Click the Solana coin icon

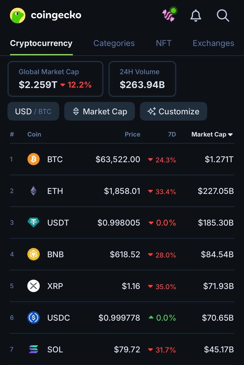click(x=33, y=349)
